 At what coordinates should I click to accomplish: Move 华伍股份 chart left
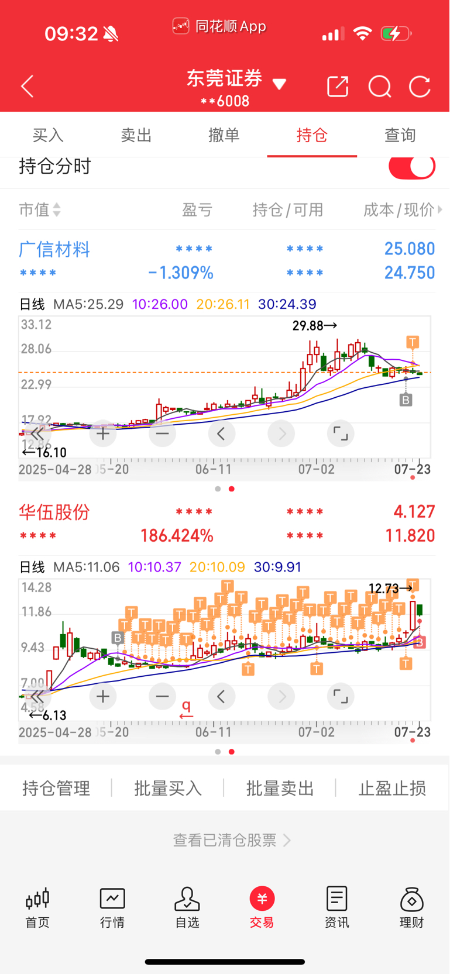pos(222,696)
